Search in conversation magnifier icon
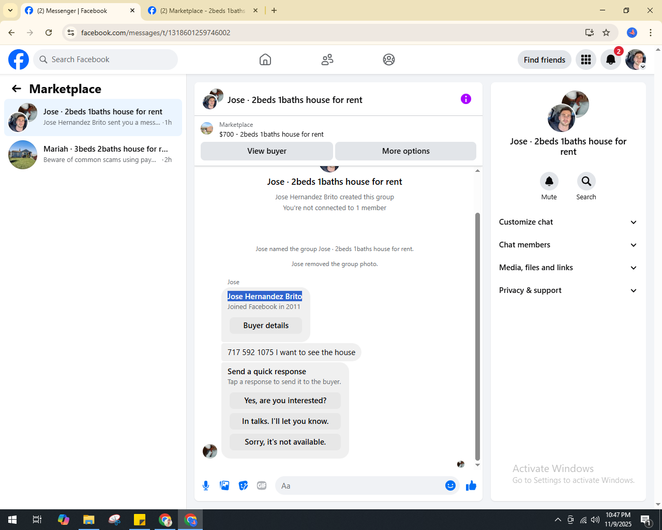 point(586,181)
